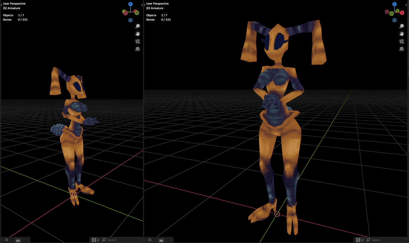Open the right bottom panel's hamburger menu

tap(150, 240)
